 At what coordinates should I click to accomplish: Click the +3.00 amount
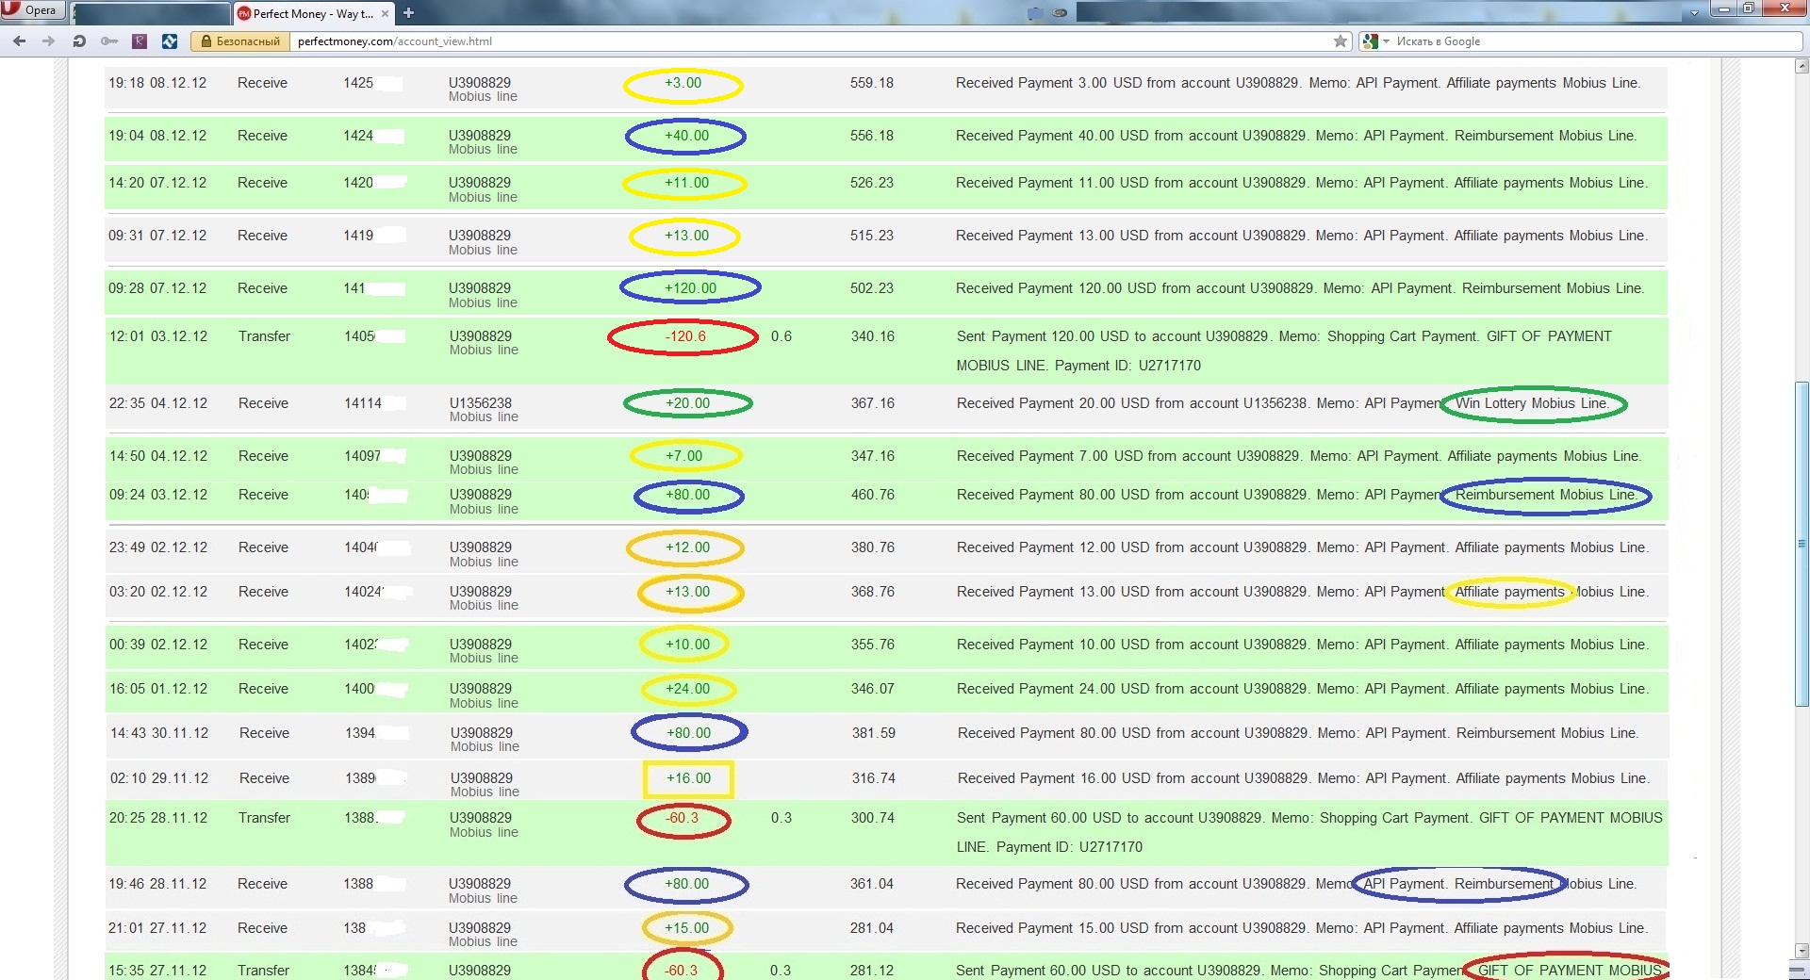click(683, 83)
